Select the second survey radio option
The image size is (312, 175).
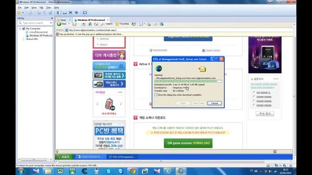[x=254, y=97]
